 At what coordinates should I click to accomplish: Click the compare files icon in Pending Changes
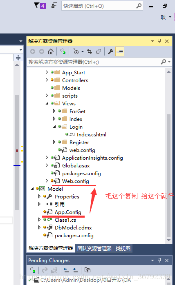click(87, 270)
